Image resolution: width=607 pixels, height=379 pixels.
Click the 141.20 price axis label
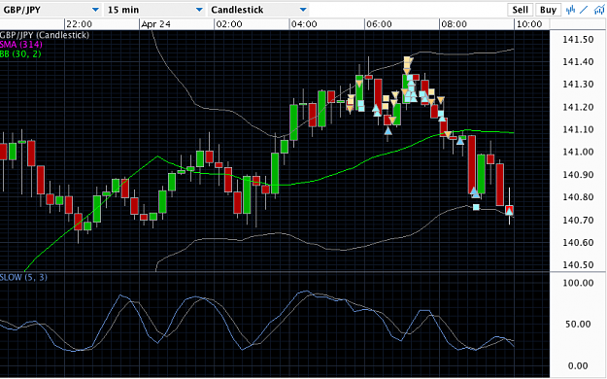point(578,107)
